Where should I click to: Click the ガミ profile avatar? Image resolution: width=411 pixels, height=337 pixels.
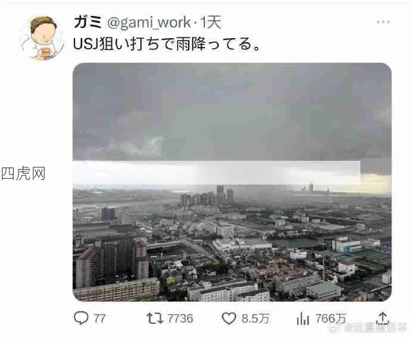tap(42, 38)
